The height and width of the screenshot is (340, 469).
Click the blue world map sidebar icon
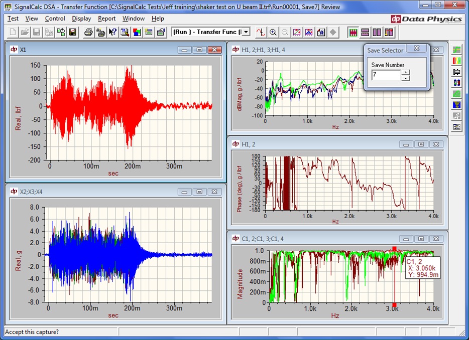coord(457,105)
